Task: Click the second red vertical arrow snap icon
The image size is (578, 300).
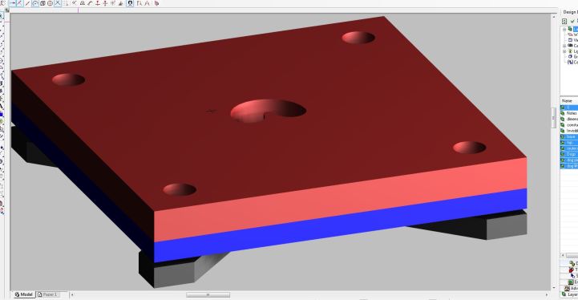Action: click(105, 3)
